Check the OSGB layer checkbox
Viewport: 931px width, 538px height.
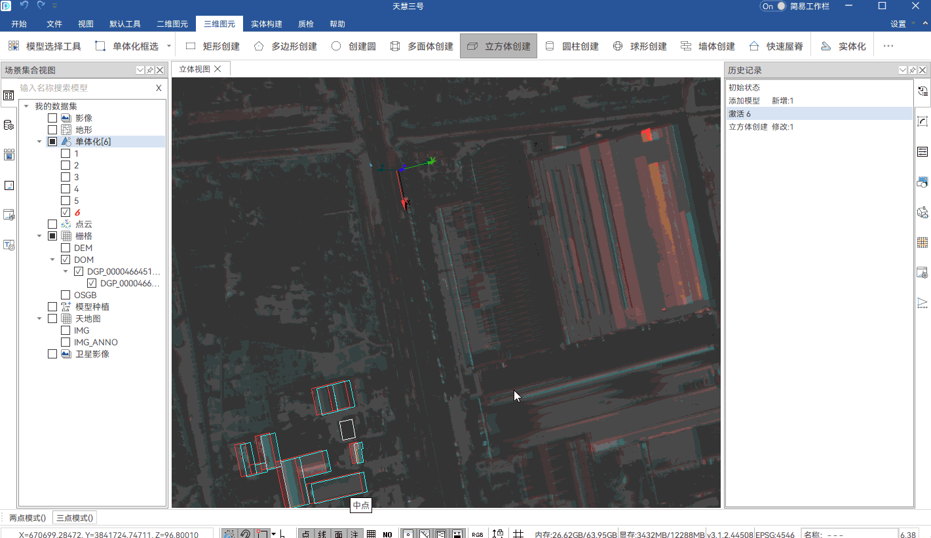tap(66, 295)
